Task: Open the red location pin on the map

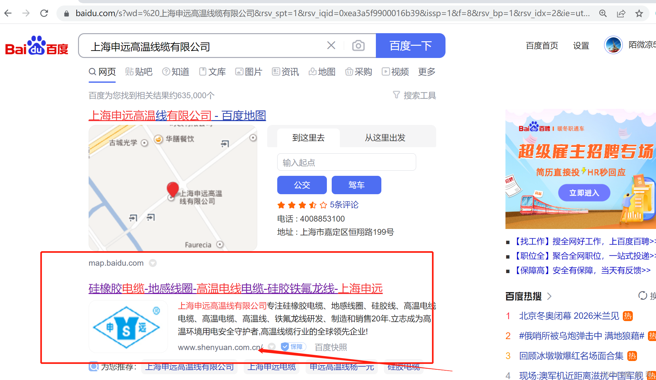Action: coord(172,189)
